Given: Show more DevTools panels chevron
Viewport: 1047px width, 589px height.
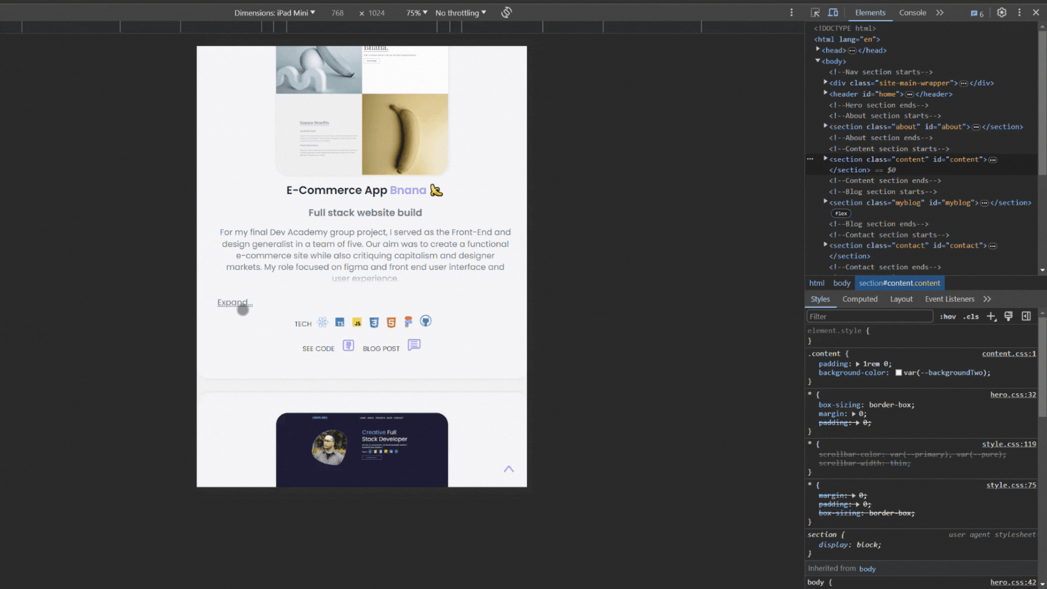Looking at the screenshot, I should (x=940, y=13).
